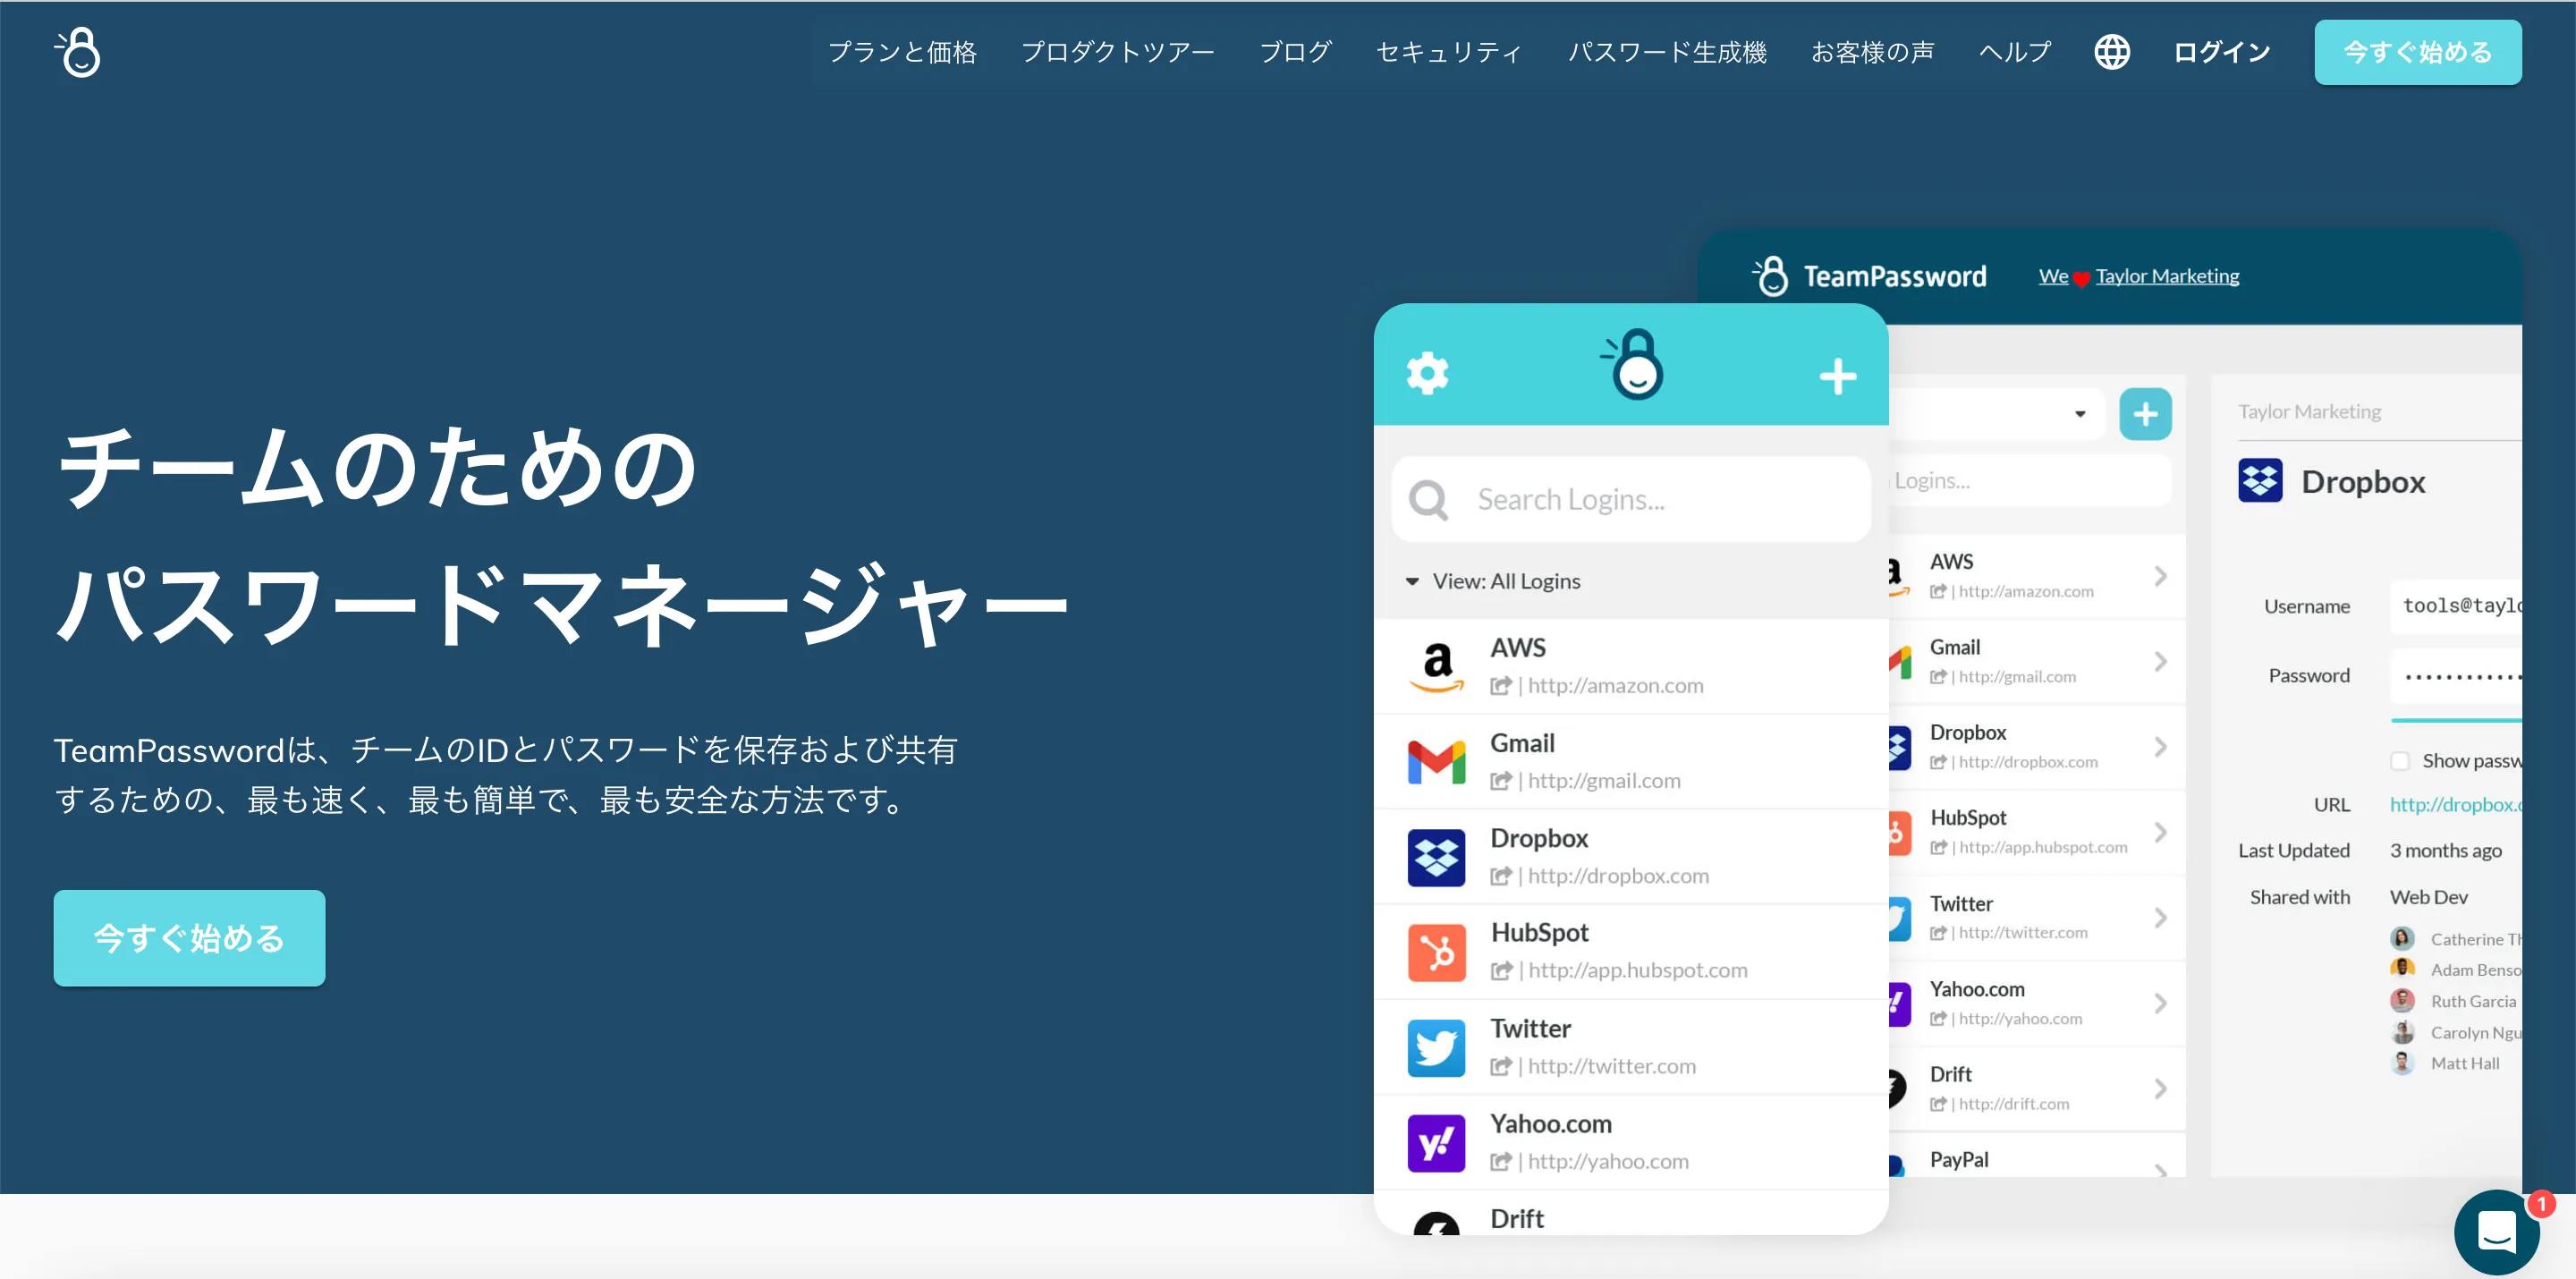The image size is (2576, 1279).
Task: Click the Search Logins field in popup
Action: click(x=1630, y=499)
